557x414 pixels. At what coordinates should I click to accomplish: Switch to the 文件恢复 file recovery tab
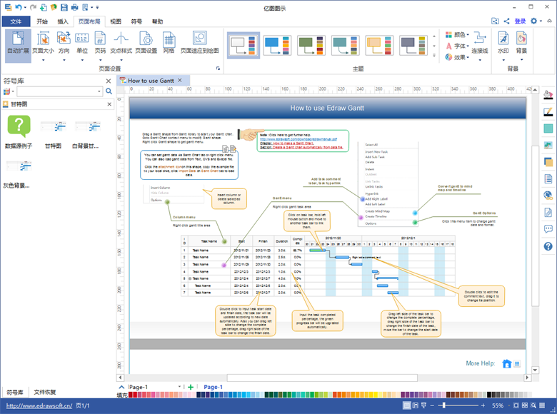(x=45, y=392)
